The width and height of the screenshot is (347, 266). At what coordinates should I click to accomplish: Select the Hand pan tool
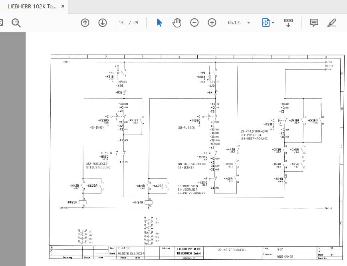click(177, 23)
